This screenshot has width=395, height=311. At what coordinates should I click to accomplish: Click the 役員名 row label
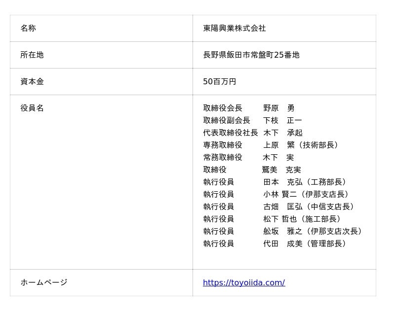click(32, 108)
